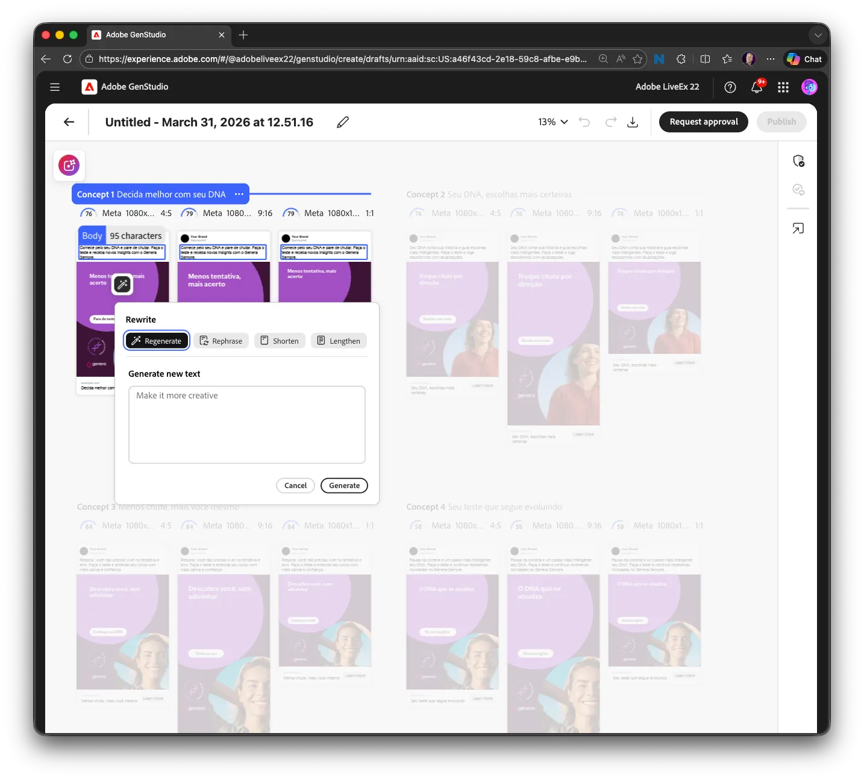Expand the browser tab list chevron
Viewport: 864px width, 780px height.
pyautogui.click(x=818, y=35)
